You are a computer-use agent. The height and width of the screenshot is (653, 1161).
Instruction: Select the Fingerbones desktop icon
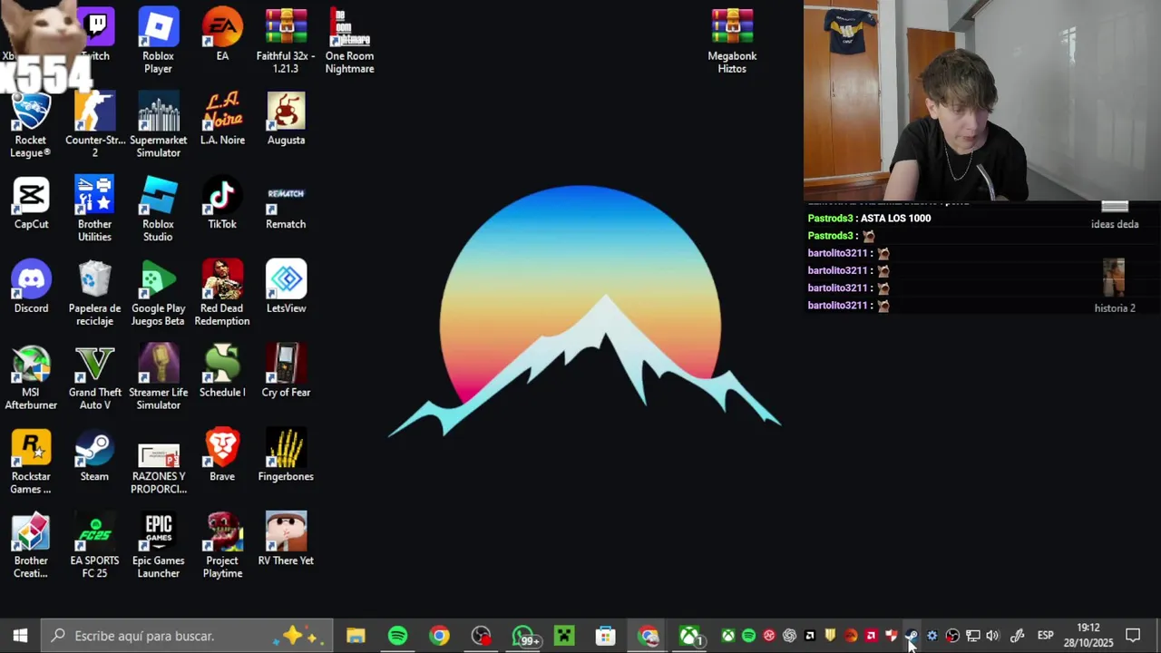pos(286,456)
